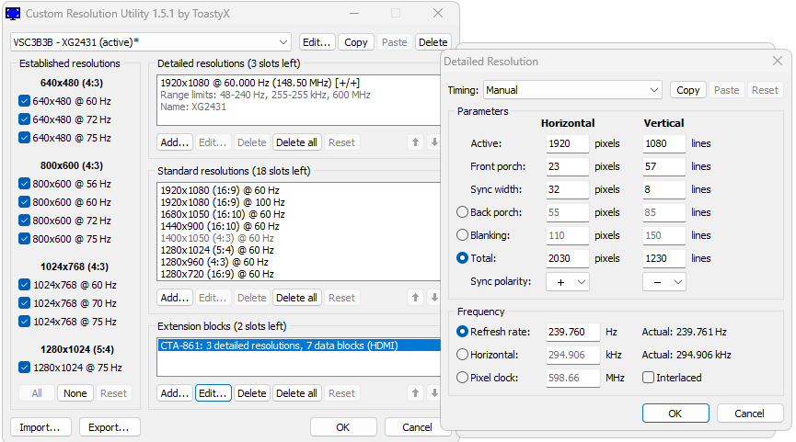Click the Refresh rate input field
The image size is (796, 442).
pyautogui.click(x=572, y=332)
